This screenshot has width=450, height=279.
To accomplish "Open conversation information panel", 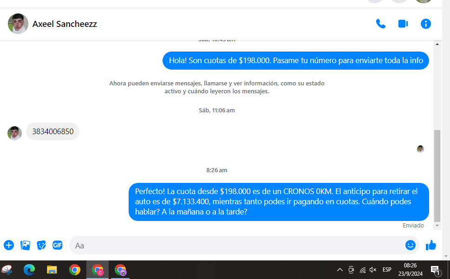I will point(425,24).
